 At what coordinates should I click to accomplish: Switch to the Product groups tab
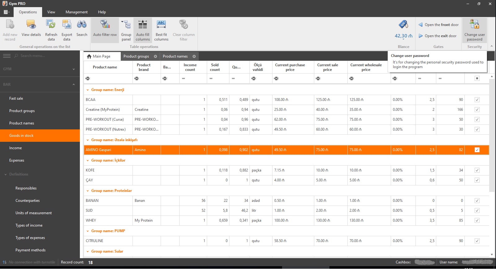[x=136, y=56]
